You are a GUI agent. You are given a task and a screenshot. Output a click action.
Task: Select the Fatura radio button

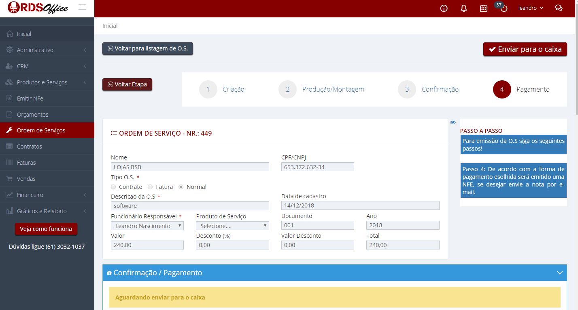(150, 187)
